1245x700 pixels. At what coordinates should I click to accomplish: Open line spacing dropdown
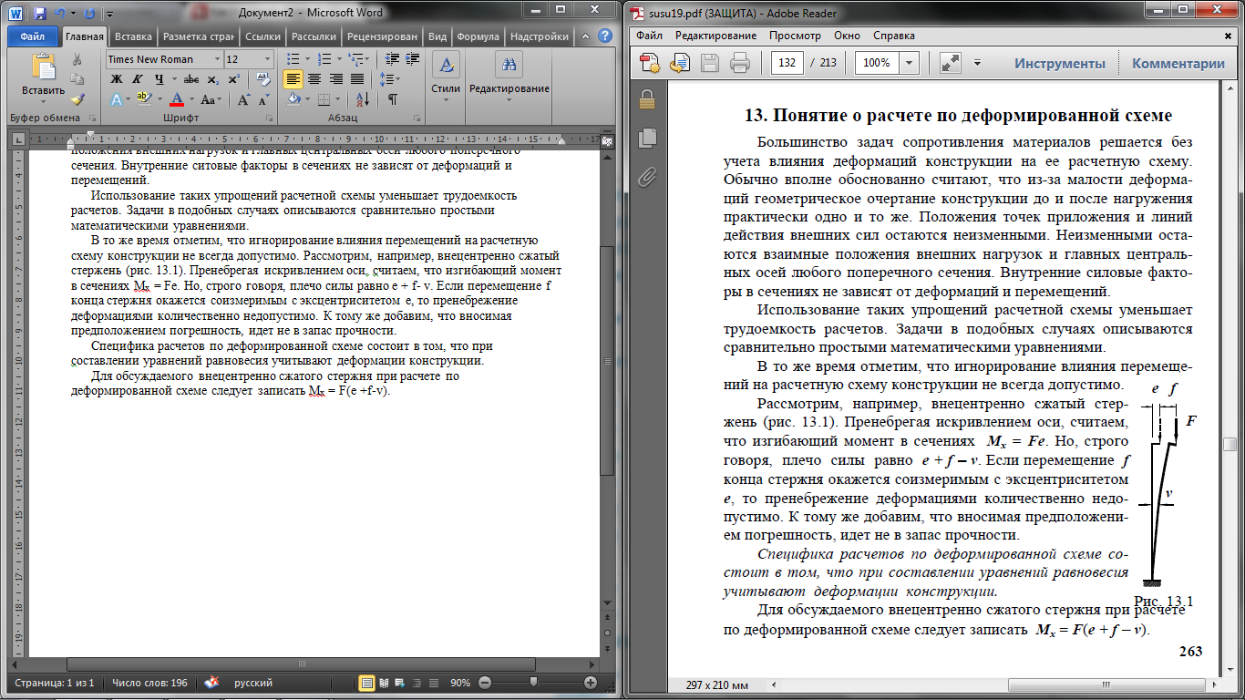tap(389, 79)
